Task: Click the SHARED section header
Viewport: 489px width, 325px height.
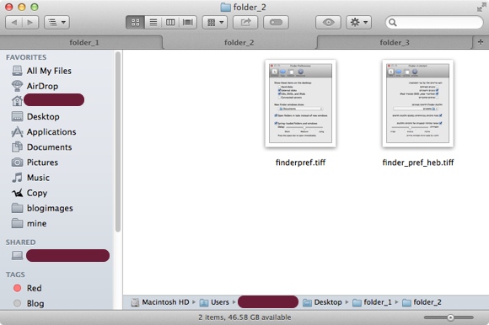Action: 20,242
